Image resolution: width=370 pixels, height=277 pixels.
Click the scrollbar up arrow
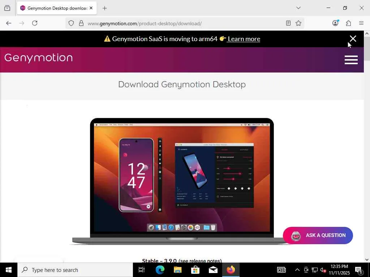click(x=367, y=34)
